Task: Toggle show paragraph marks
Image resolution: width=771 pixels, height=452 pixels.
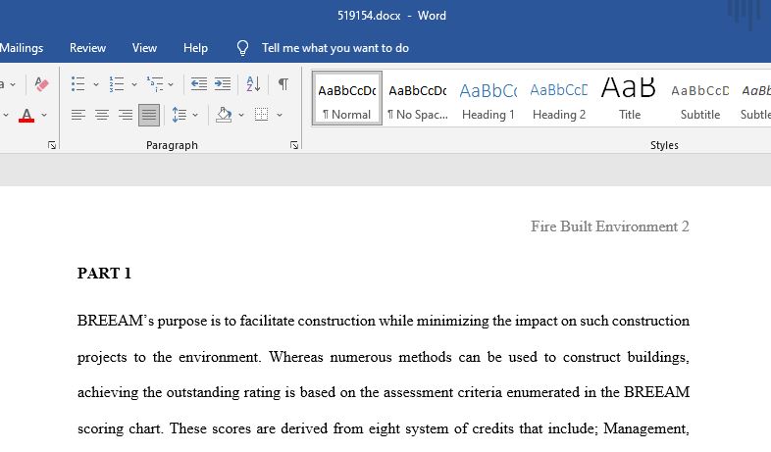Action: point(283,84)
